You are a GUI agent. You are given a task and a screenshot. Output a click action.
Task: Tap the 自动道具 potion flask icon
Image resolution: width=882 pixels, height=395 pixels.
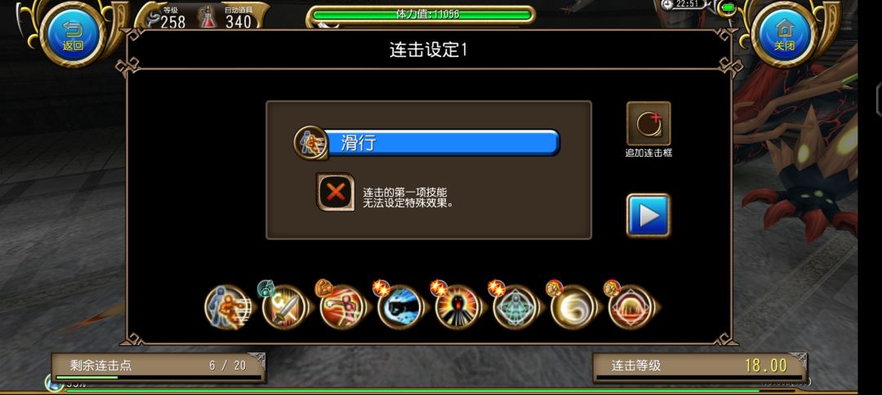click(x=208, y=17)
